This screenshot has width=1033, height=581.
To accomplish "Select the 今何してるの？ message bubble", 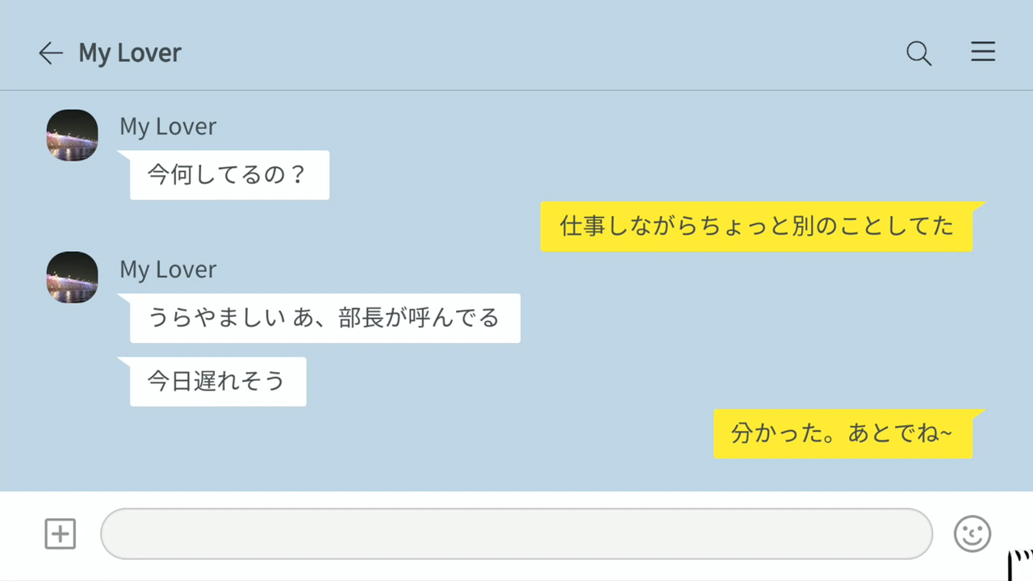I will click(229, 175).
